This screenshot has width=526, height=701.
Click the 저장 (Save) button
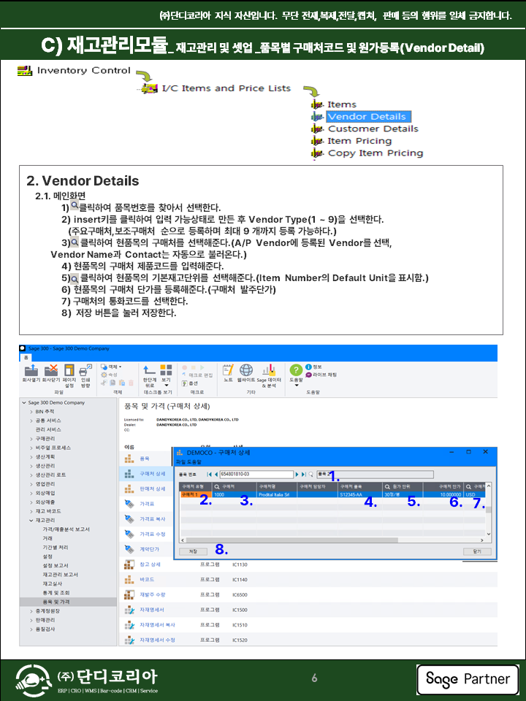[x=193, y=552]
